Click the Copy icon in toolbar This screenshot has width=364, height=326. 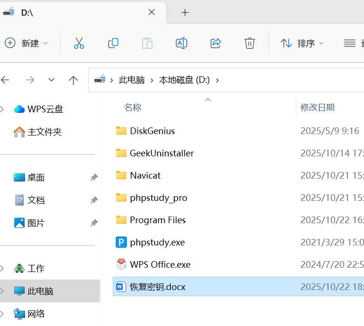(113, 44)
